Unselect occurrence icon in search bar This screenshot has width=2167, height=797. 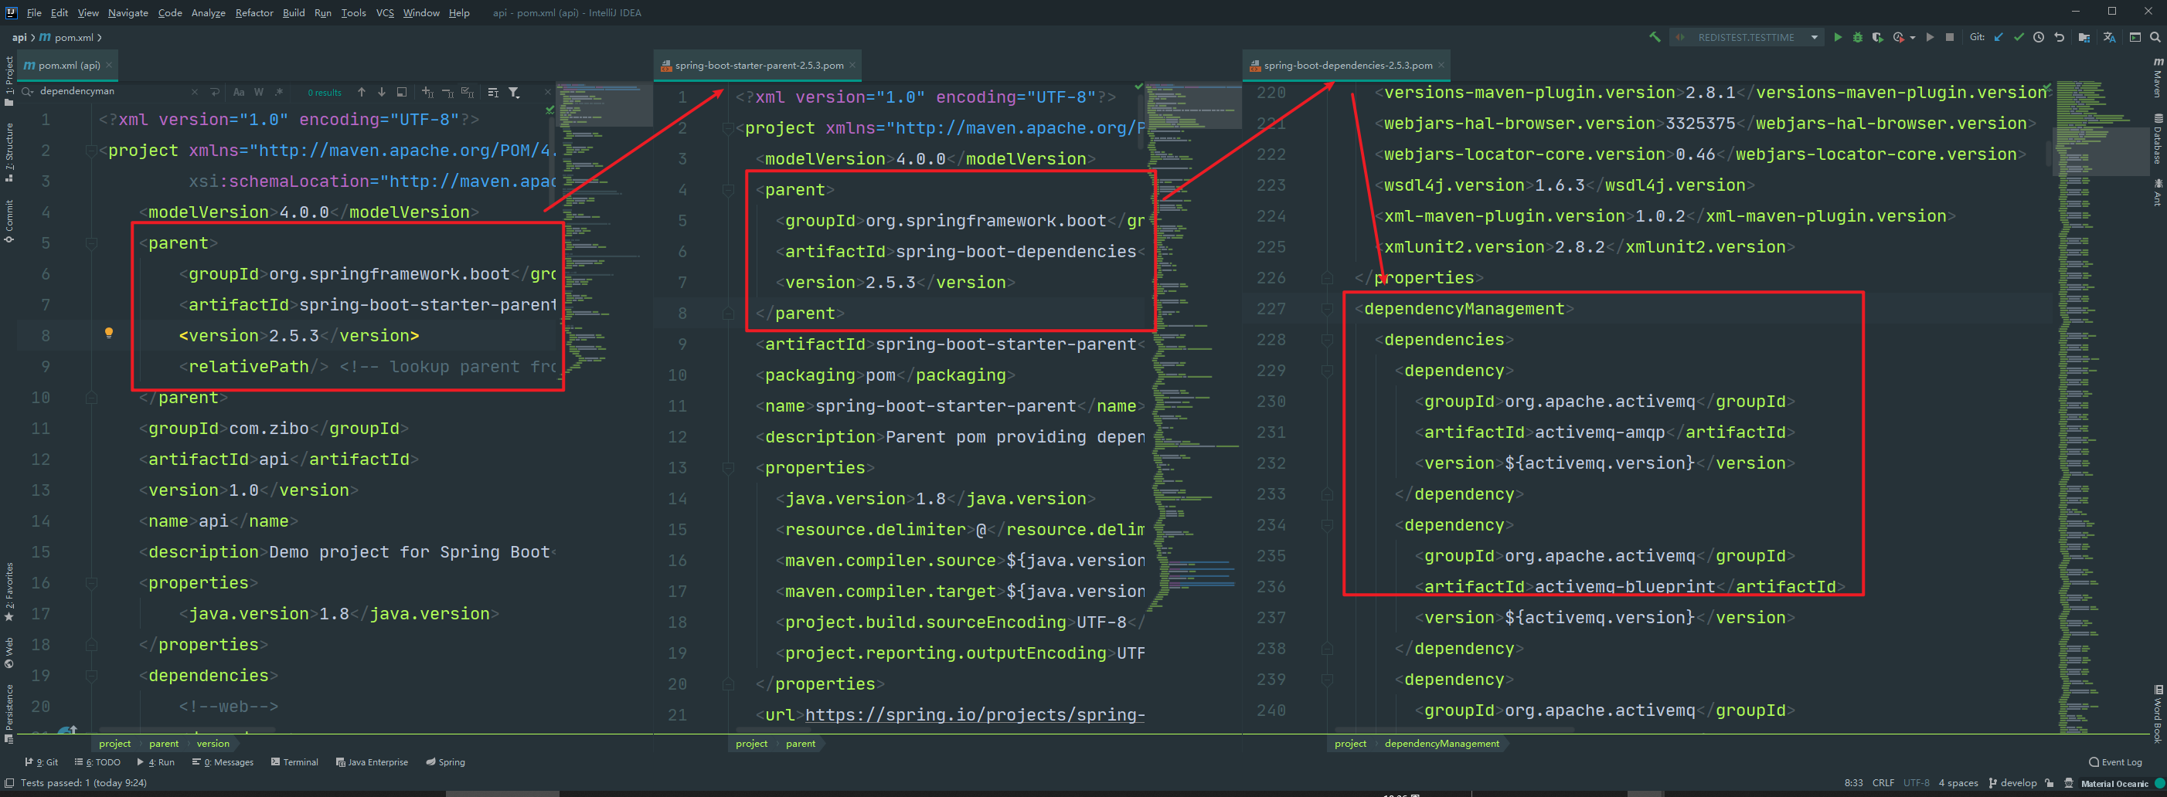pos(447,93)
